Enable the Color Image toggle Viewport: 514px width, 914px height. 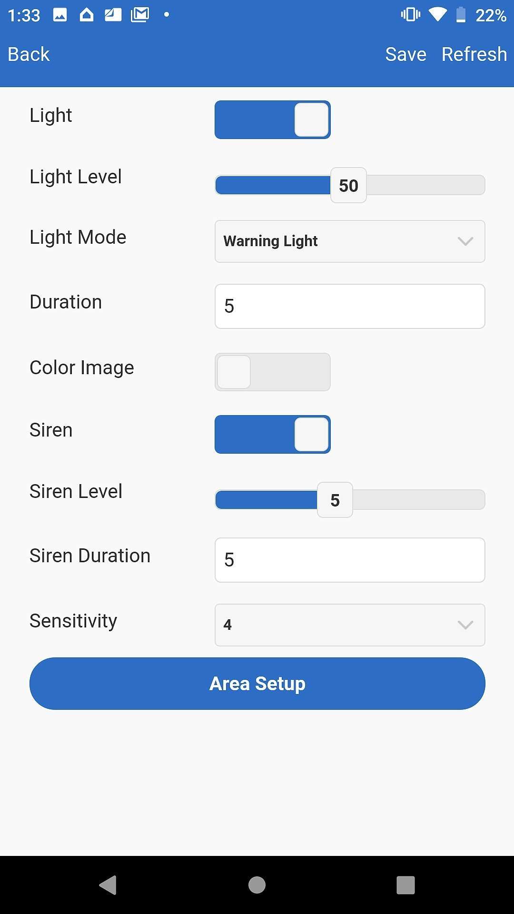point(272,372)
